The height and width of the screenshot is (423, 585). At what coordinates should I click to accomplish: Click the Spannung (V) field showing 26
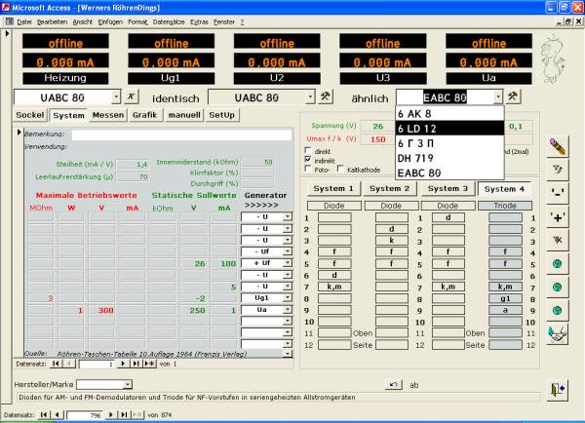[377, 126]
